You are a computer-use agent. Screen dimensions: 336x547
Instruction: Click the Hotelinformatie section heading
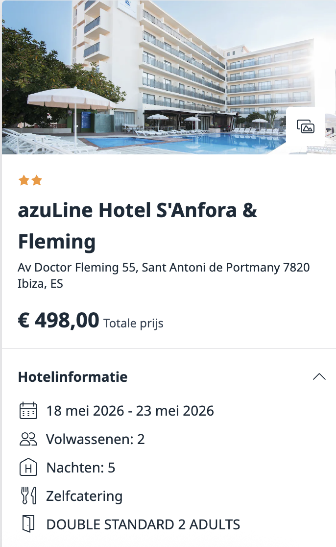pos(72,377)
